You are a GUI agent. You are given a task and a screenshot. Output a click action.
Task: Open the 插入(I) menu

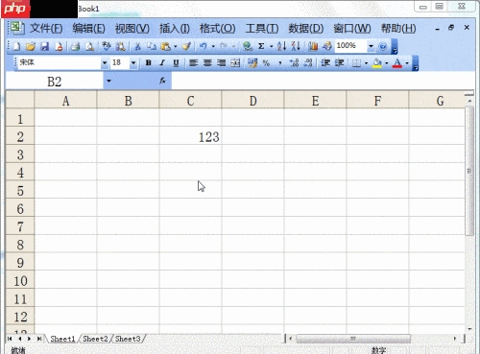pos(175,29)
